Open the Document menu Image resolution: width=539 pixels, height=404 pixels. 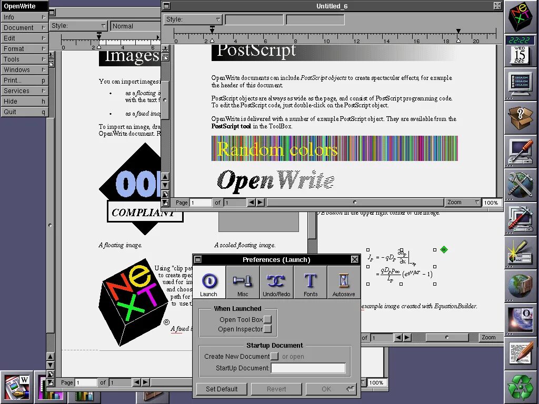[x=24, y=27]
